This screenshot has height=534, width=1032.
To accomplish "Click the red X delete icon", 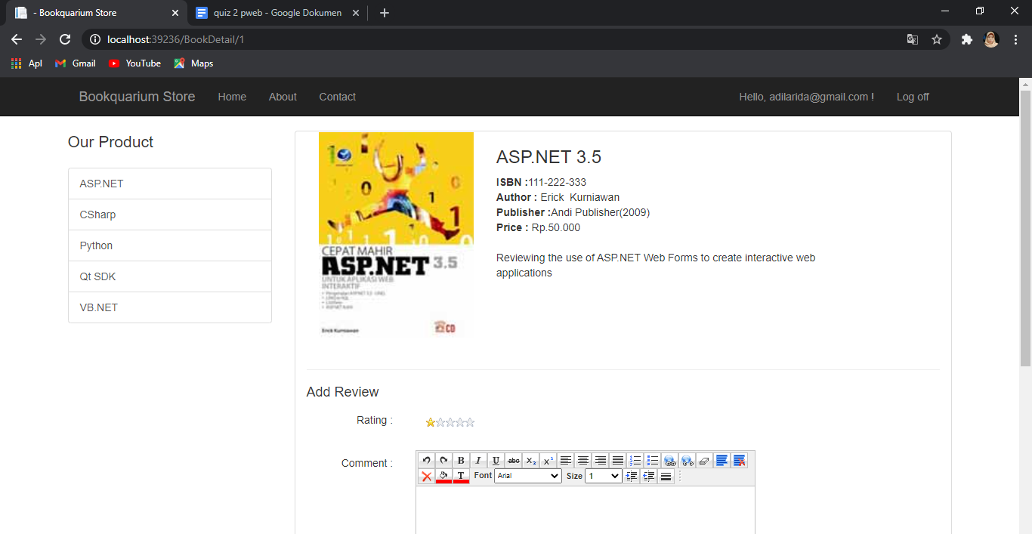I will (x=427, y=477).
